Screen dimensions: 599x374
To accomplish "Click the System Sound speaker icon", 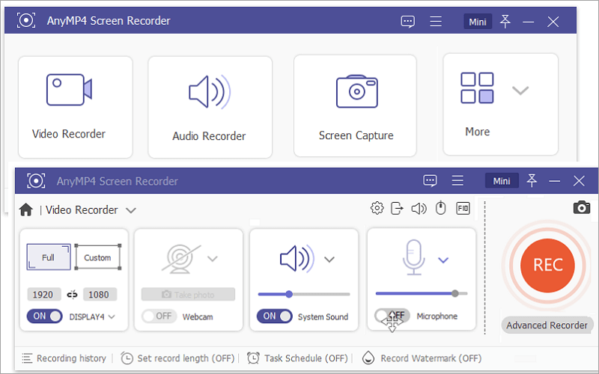I will 297,259.
